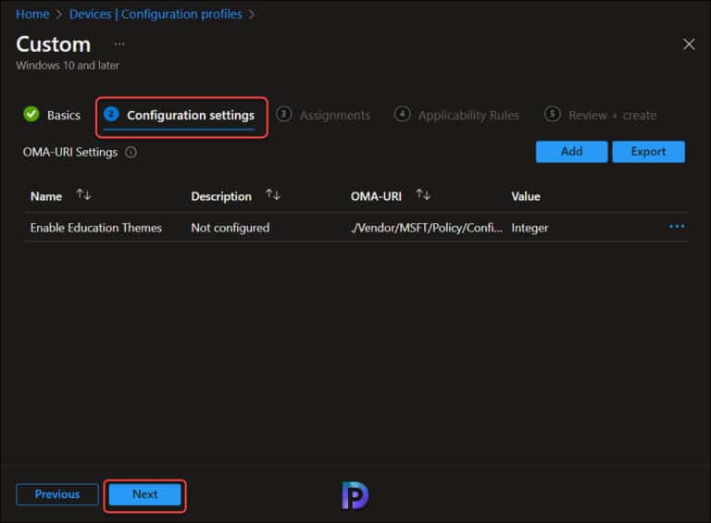Click the ./Vendor/MSFT/Policy/Confi... URI cell
Viewport: 711px width, 523px height.
click(x=426, y=228)
